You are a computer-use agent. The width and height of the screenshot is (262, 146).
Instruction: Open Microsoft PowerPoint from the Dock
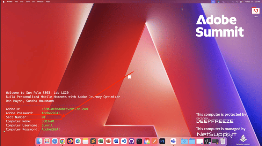coord(108,141)
